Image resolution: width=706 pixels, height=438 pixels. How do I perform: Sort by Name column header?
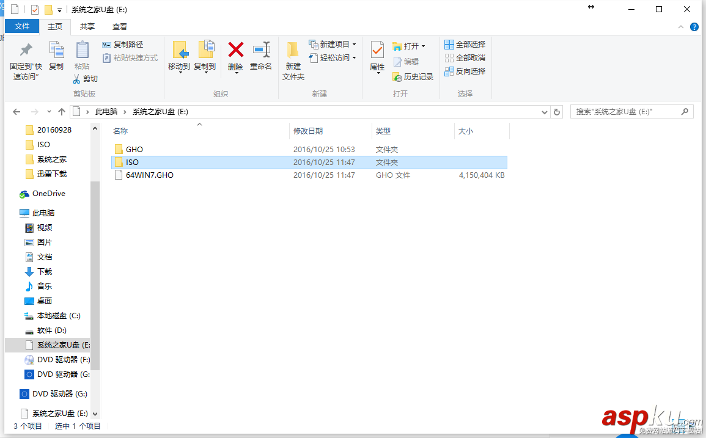click(120, 131)
